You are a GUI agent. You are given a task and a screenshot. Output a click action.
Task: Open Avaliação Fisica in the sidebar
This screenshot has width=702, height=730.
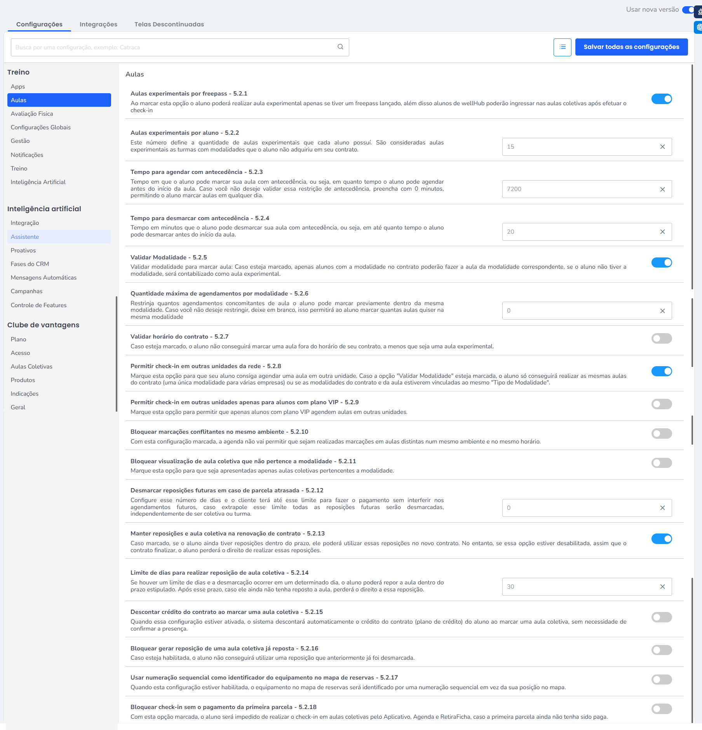pos(32,114)
